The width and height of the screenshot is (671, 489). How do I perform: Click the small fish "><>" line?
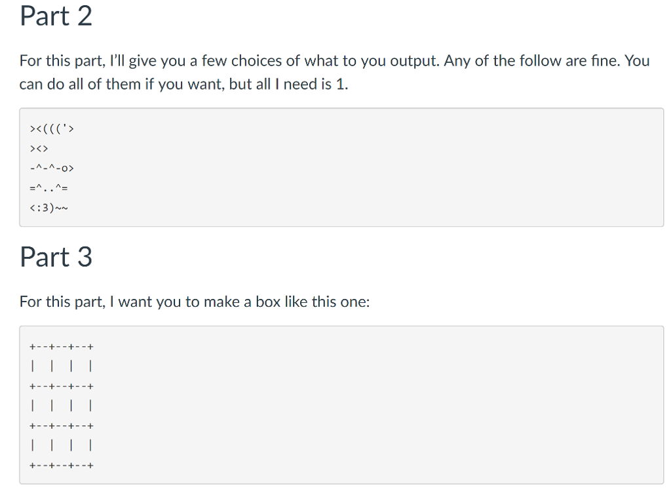point(39,148)
